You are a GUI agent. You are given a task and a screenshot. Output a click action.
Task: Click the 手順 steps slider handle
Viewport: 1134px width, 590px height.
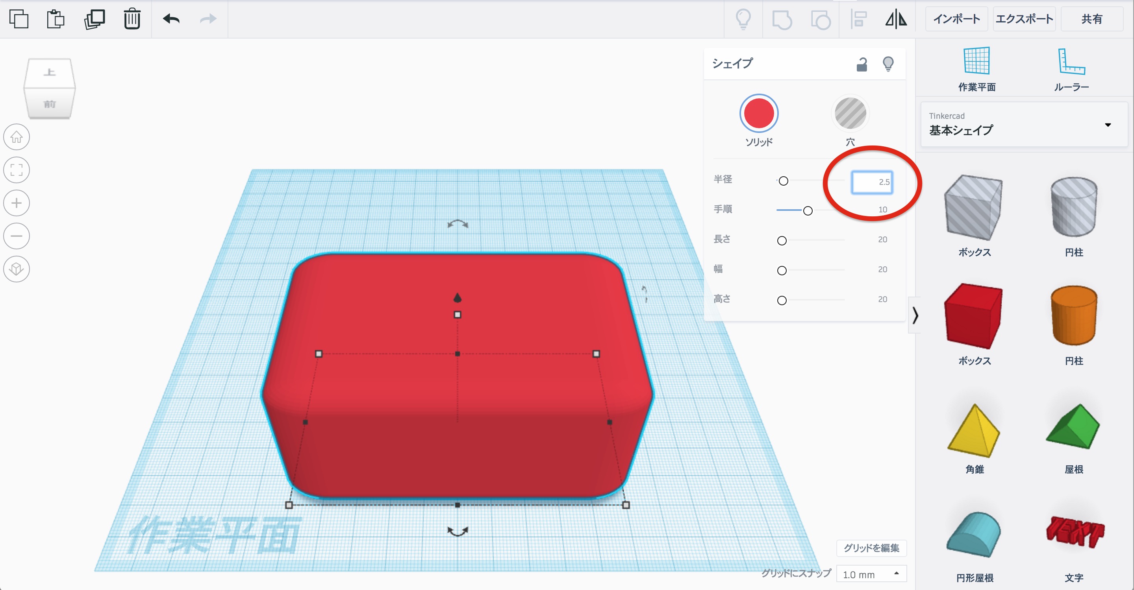click(x=807, y=210)
